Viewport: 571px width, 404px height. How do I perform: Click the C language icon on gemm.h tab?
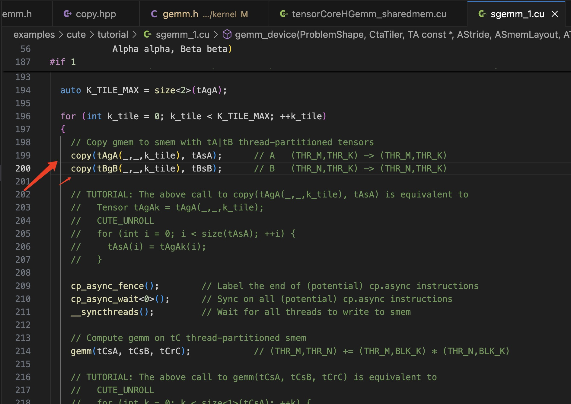(154, 14)
